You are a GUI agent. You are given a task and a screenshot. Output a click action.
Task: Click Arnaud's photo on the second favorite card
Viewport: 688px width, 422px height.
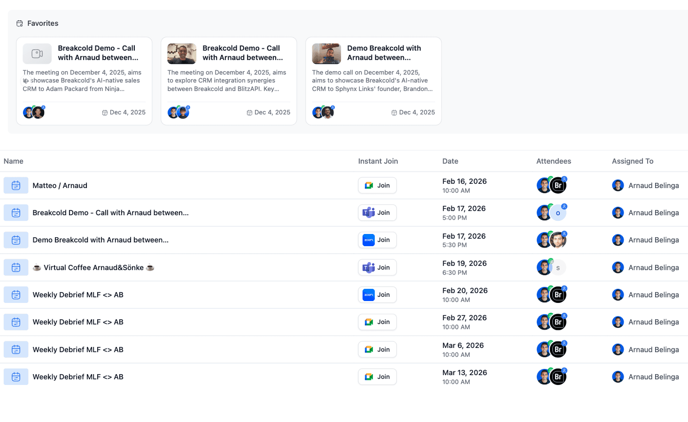[x=181, y=53]
